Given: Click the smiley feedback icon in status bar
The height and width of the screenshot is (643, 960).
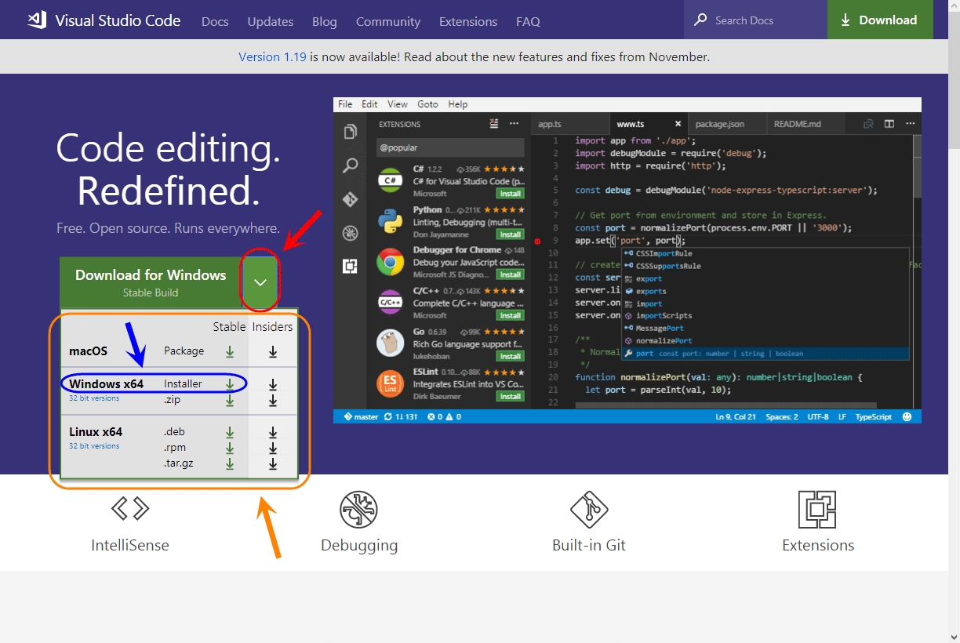Looking at the screenshot, I should point(907,416).
